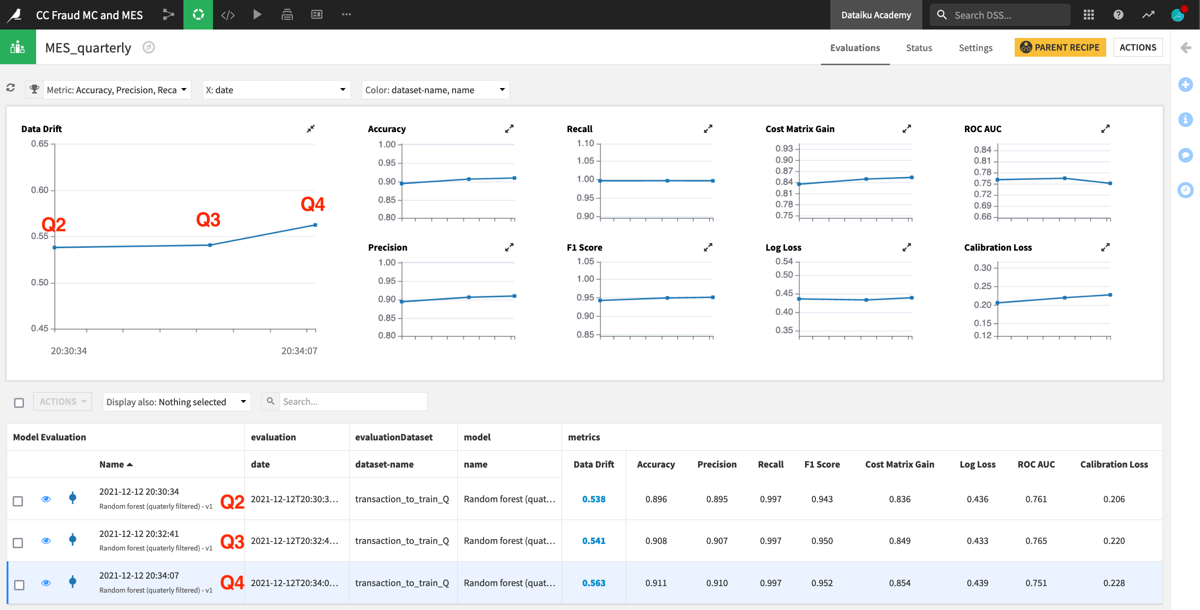
Task: Open the info panel on the right sidebar
Action: 1186,119
